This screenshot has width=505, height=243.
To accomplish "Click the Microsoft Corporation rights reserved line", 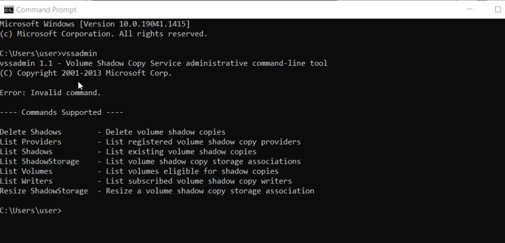I will [104, 33].
